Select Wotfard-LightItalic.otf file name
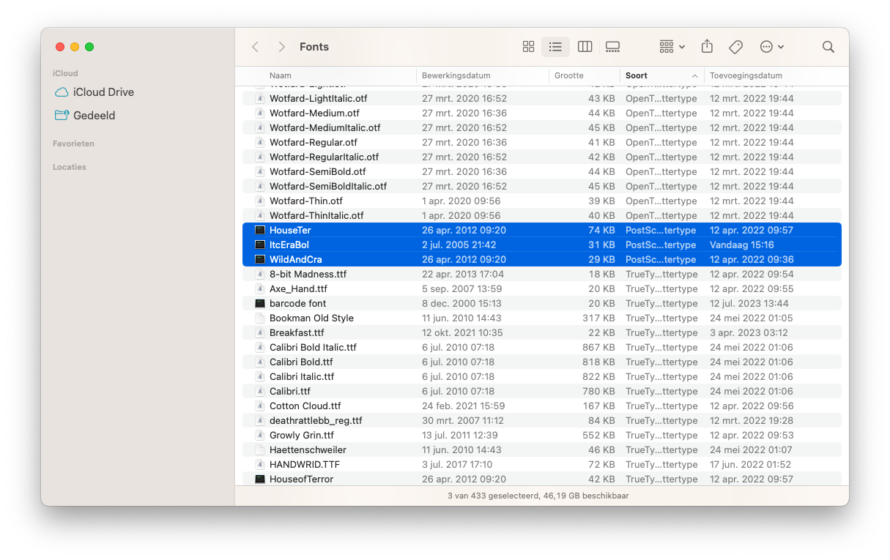Viewport: 890px width, 560px height. pyautogui.click(x=318, y=98)
